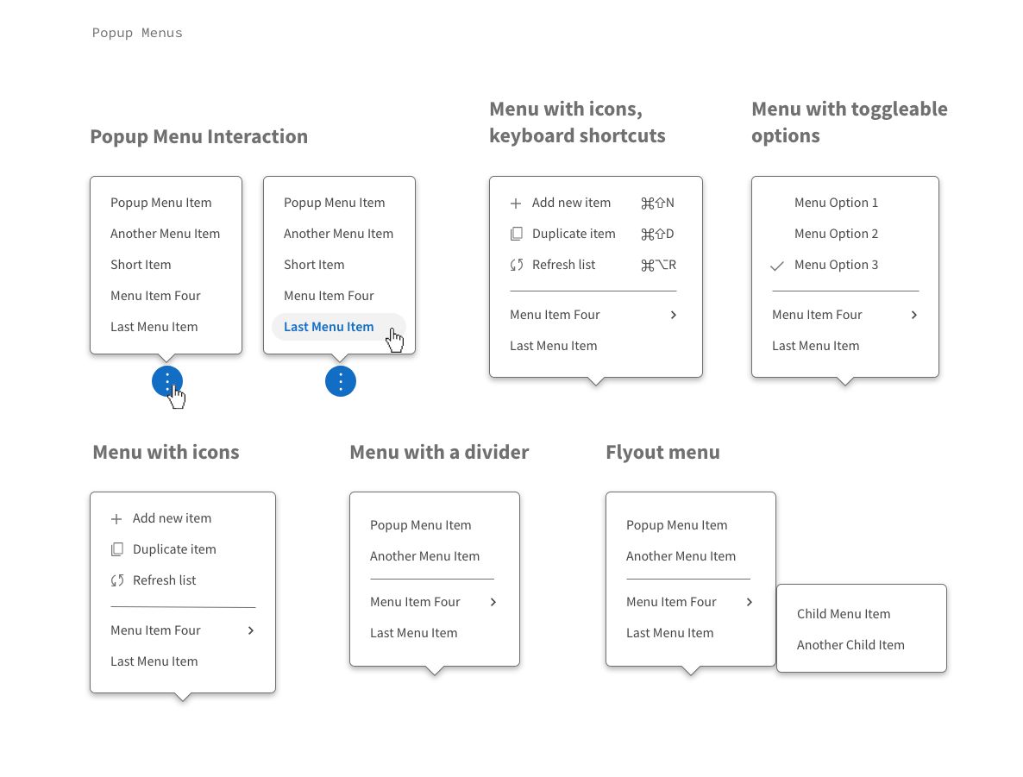Screen dimensions: 1023x777
Task: Expand Menu Item Four in the Flyout menu
Action: 749,602
